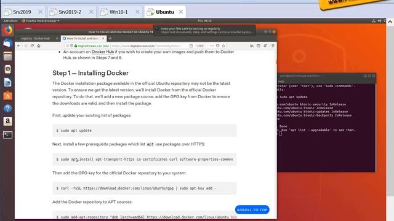Toggle Reader View in address bar

[191, 46]
